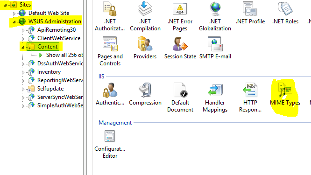Open Handler Mappings feature

(215, 98)
